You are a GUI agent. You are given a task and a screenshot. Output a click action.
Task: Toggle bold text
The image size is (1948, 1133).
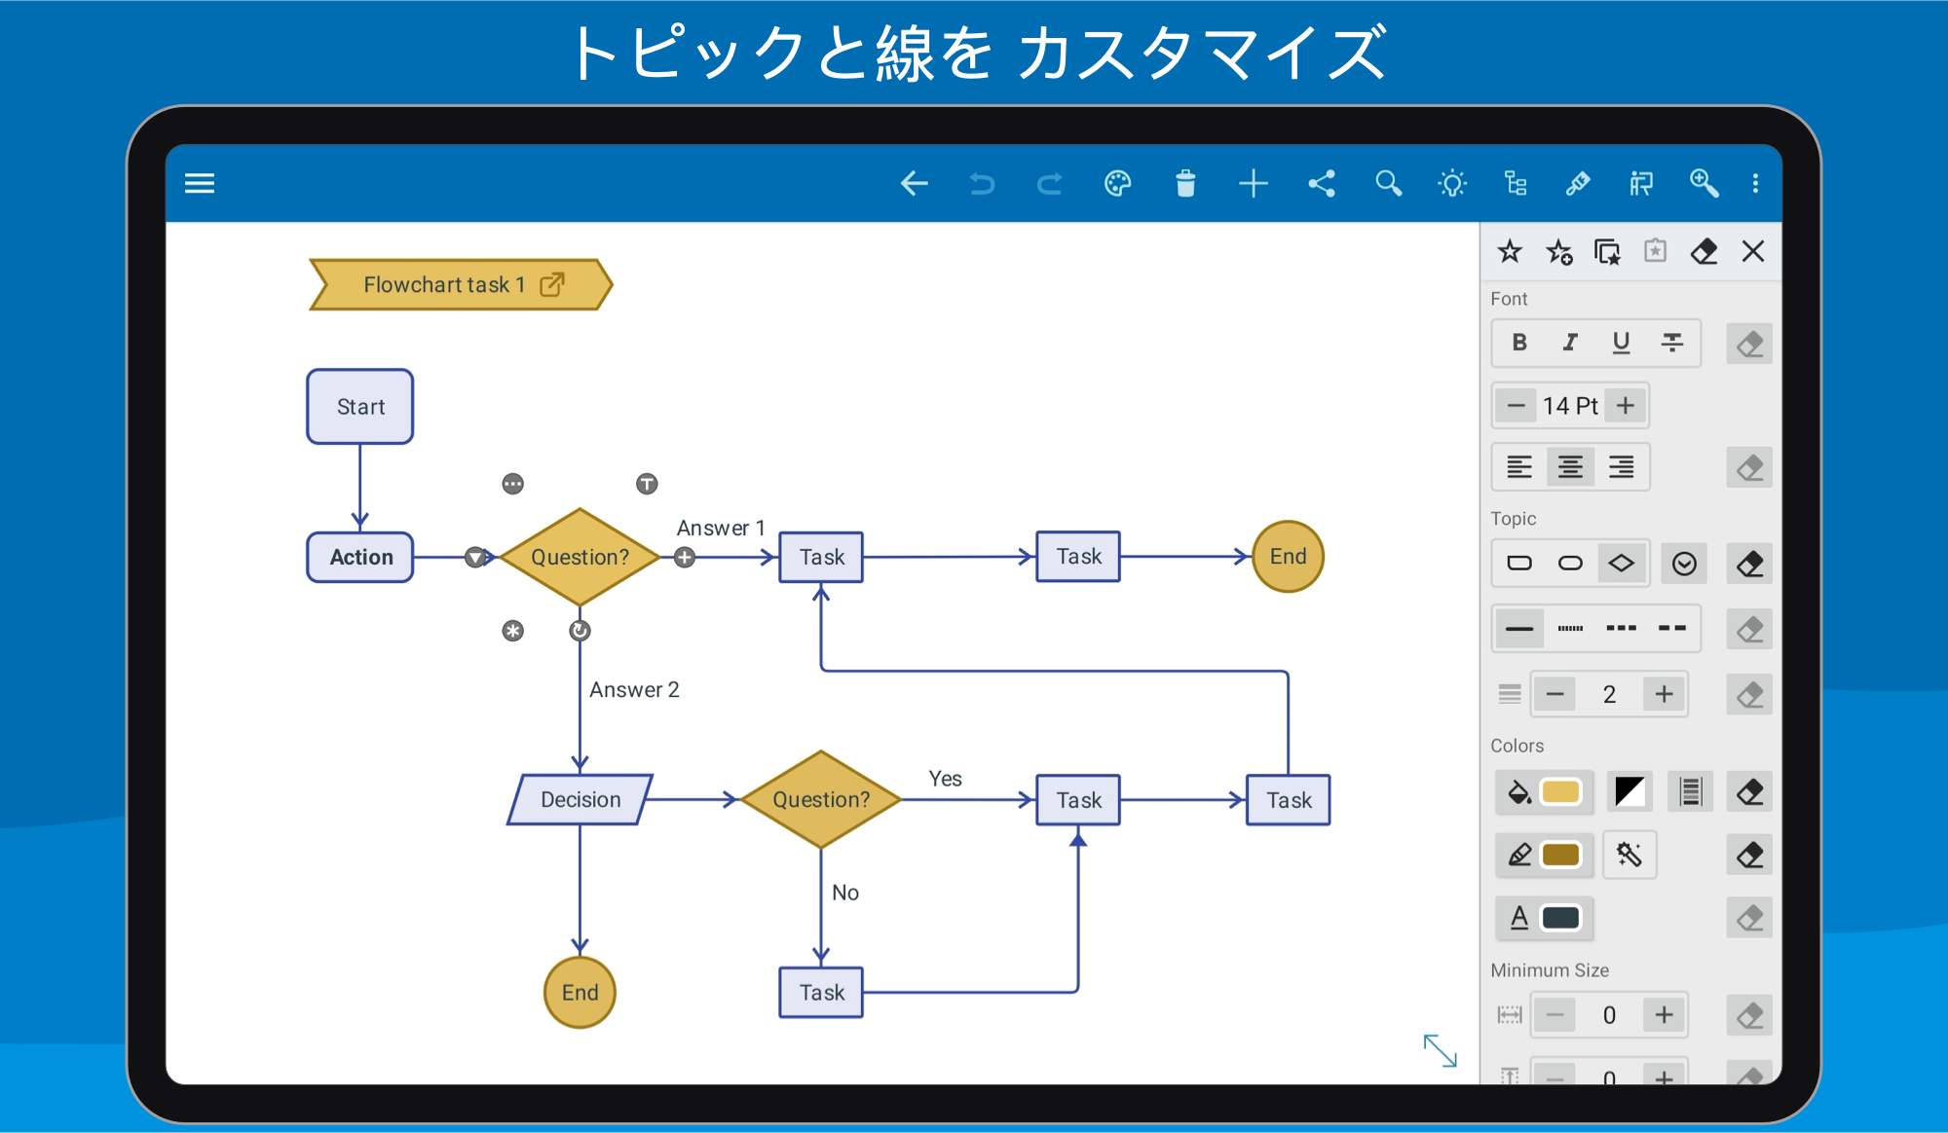[x=1519, y=343]
